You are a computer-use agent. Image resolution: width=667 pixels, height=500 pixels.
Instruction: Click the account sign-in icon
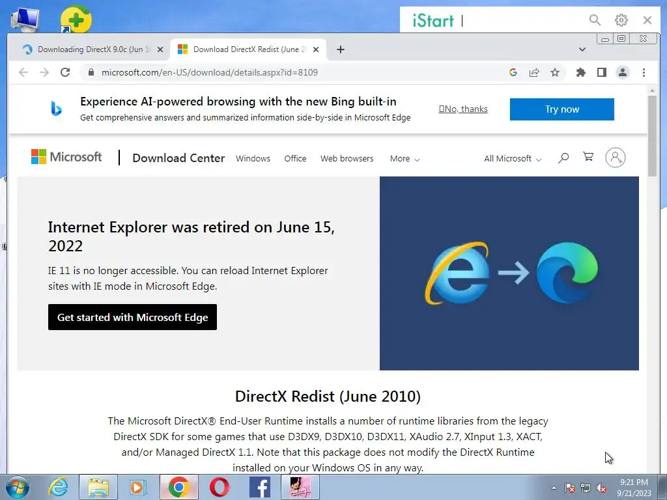[x=615, y=158]
